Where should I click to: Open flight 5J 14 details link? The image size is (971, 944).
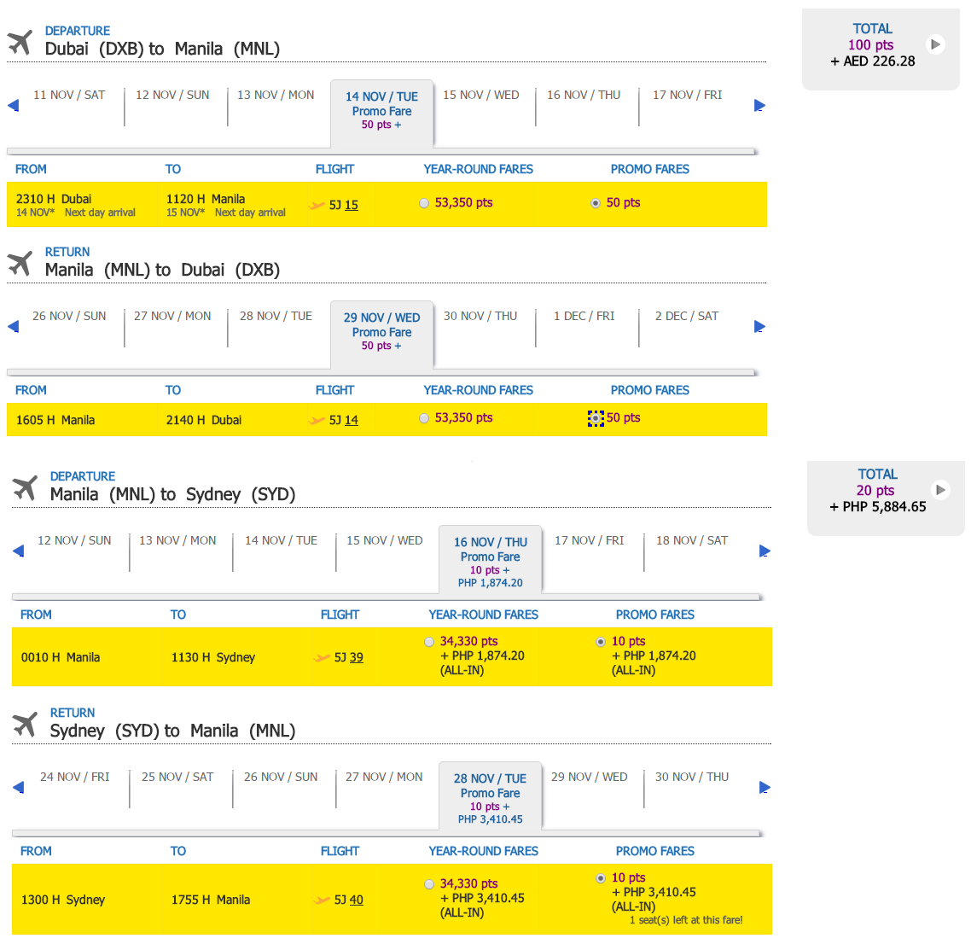352,420
